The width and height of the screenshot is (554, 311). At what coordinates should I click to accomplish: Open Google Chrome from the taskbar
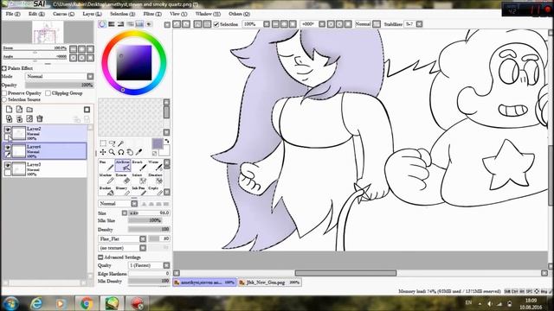[x=86, y=303]
